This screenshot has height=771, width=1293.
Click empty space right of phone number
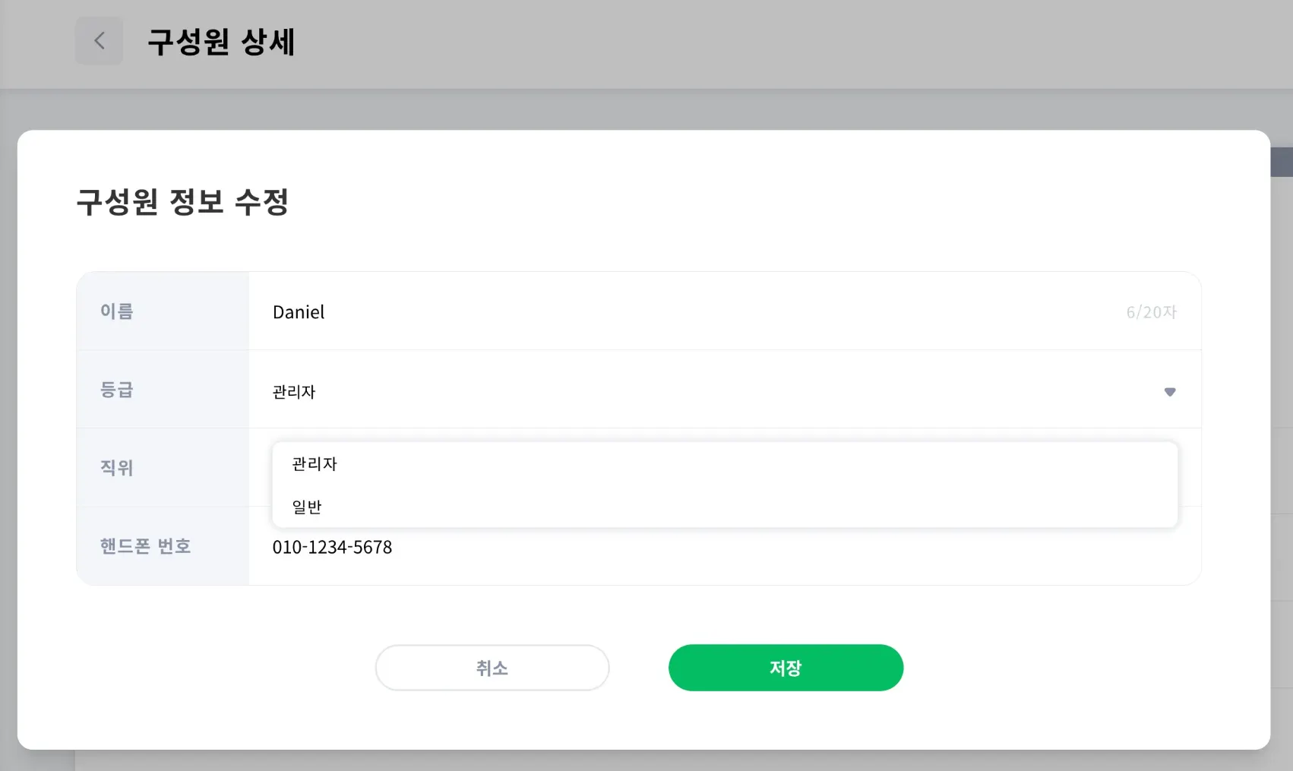click(x=760, y=555)
